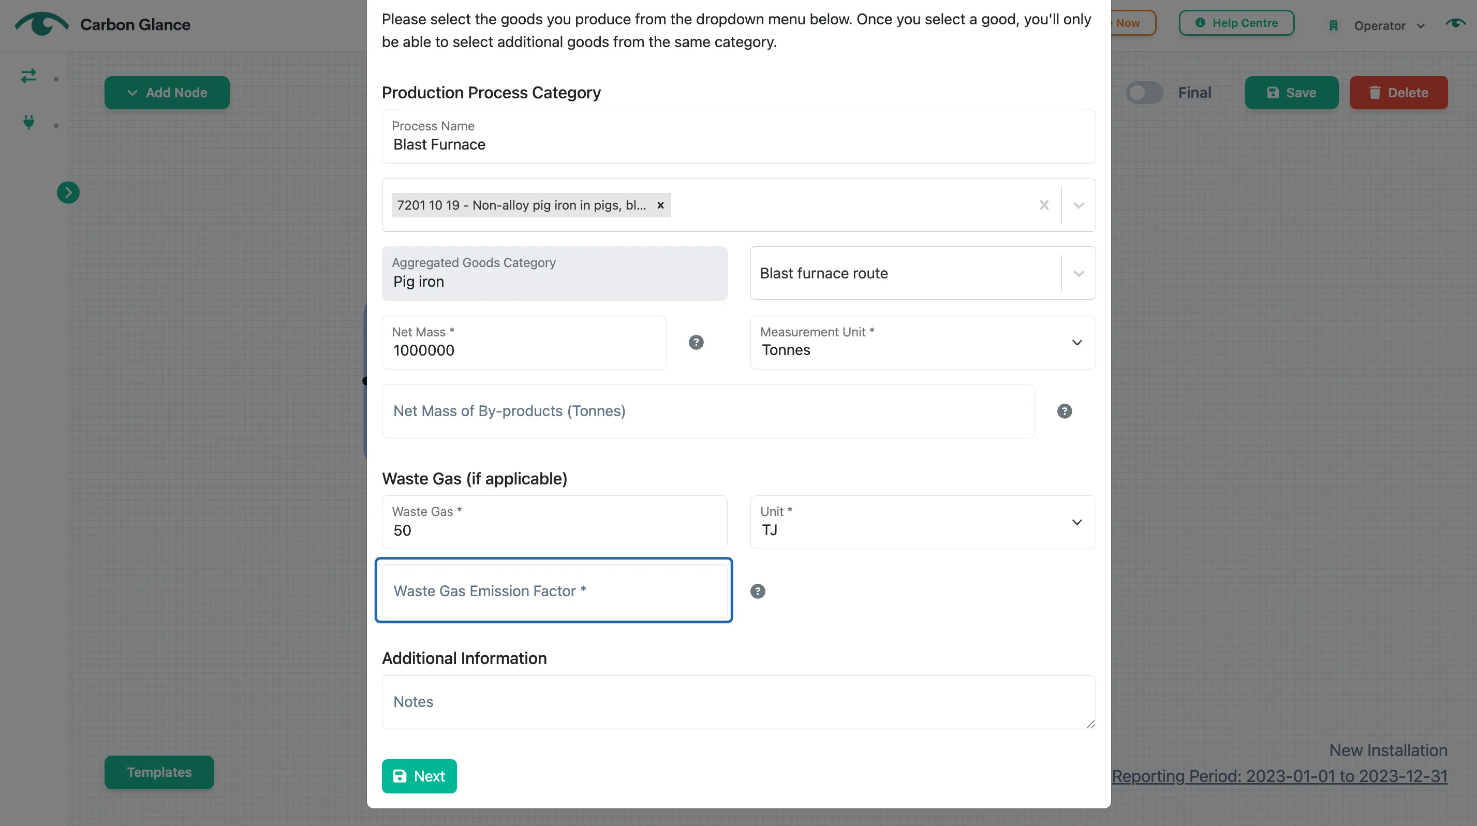Click the eye icon at top right
Screen dimensions: 1477x826
(1456, 23)
